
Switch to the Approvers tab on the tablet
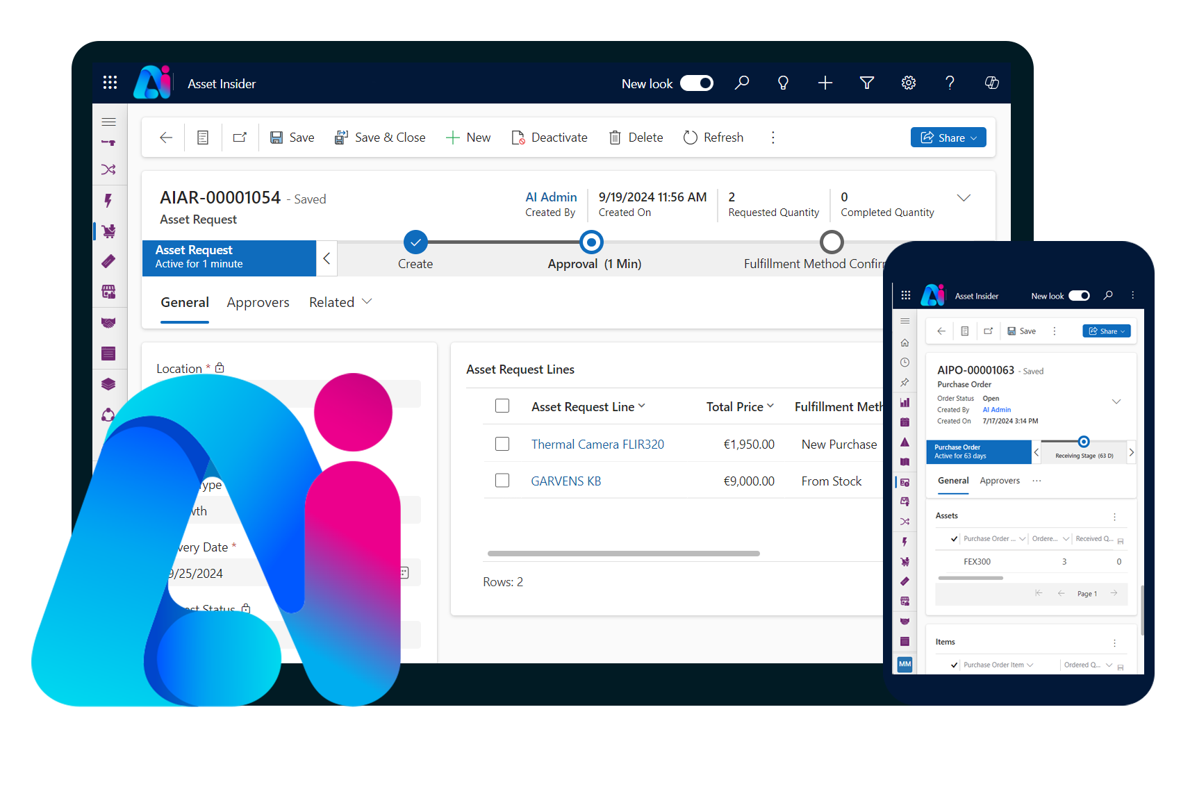coord(258,303)
